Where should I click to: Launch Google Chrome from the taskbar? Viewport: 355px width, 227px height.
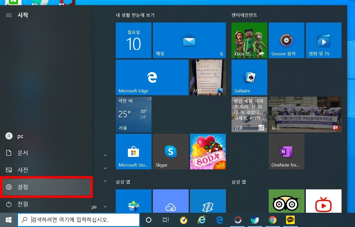273,220
